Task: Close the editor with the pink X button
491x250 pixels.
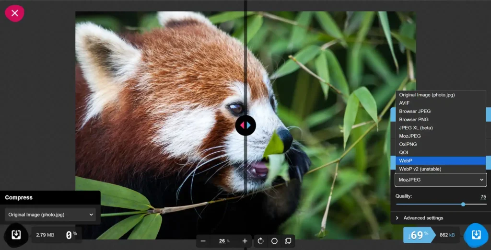Action: coord(14,13)
